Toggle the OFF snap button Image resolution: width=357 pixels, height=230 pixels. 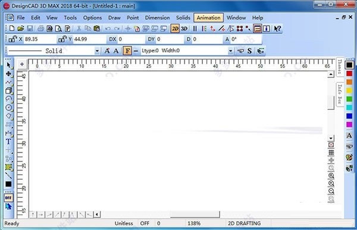pos(8,198)
